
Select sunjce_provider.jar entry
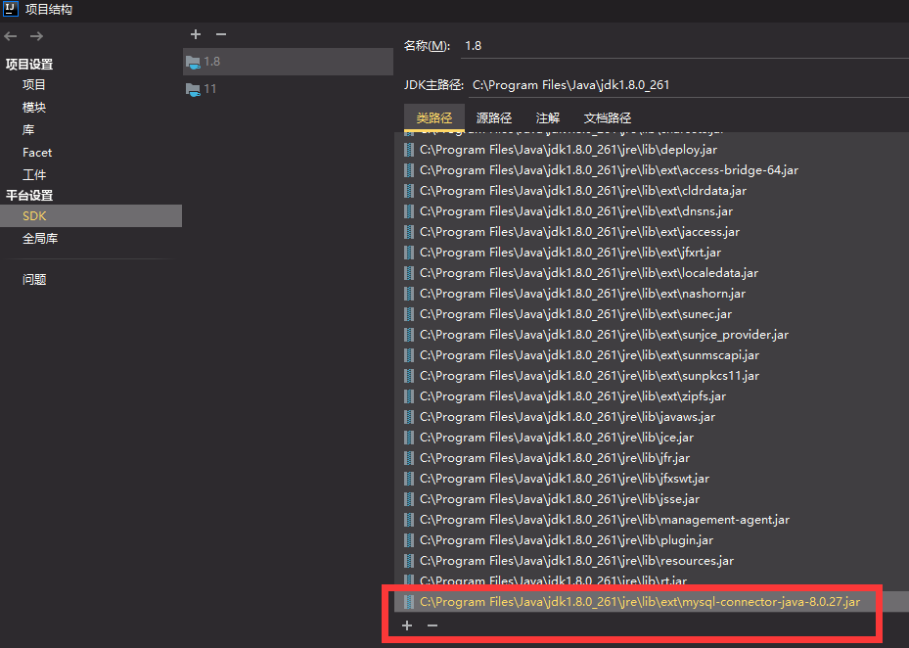point(652,335)
